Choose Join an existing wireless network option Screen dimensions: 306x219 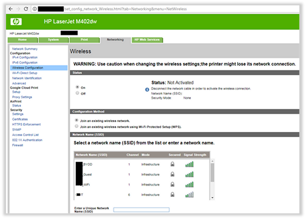coord(77,120)
